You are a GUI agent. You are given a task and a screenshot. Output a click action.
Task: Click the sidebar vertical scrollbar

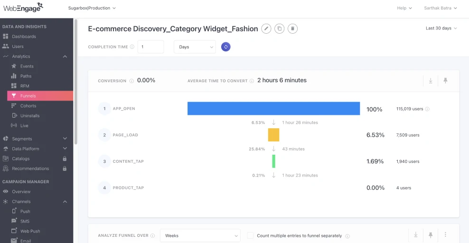75,82
